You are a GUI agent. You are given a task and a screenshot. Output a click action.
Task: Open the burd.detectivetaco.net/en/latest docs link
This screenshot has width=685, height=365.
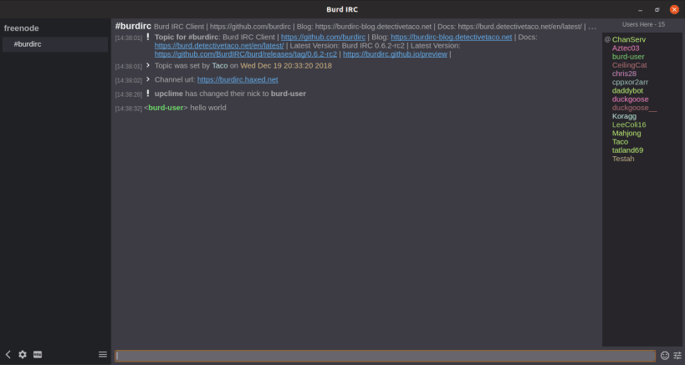(219, 45)
